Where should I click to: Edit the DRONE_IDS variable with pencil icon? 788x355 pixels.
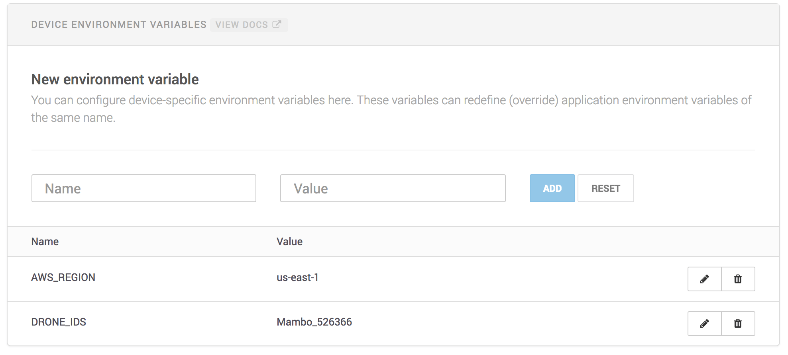pyautogui.click(x=704, y=324)
